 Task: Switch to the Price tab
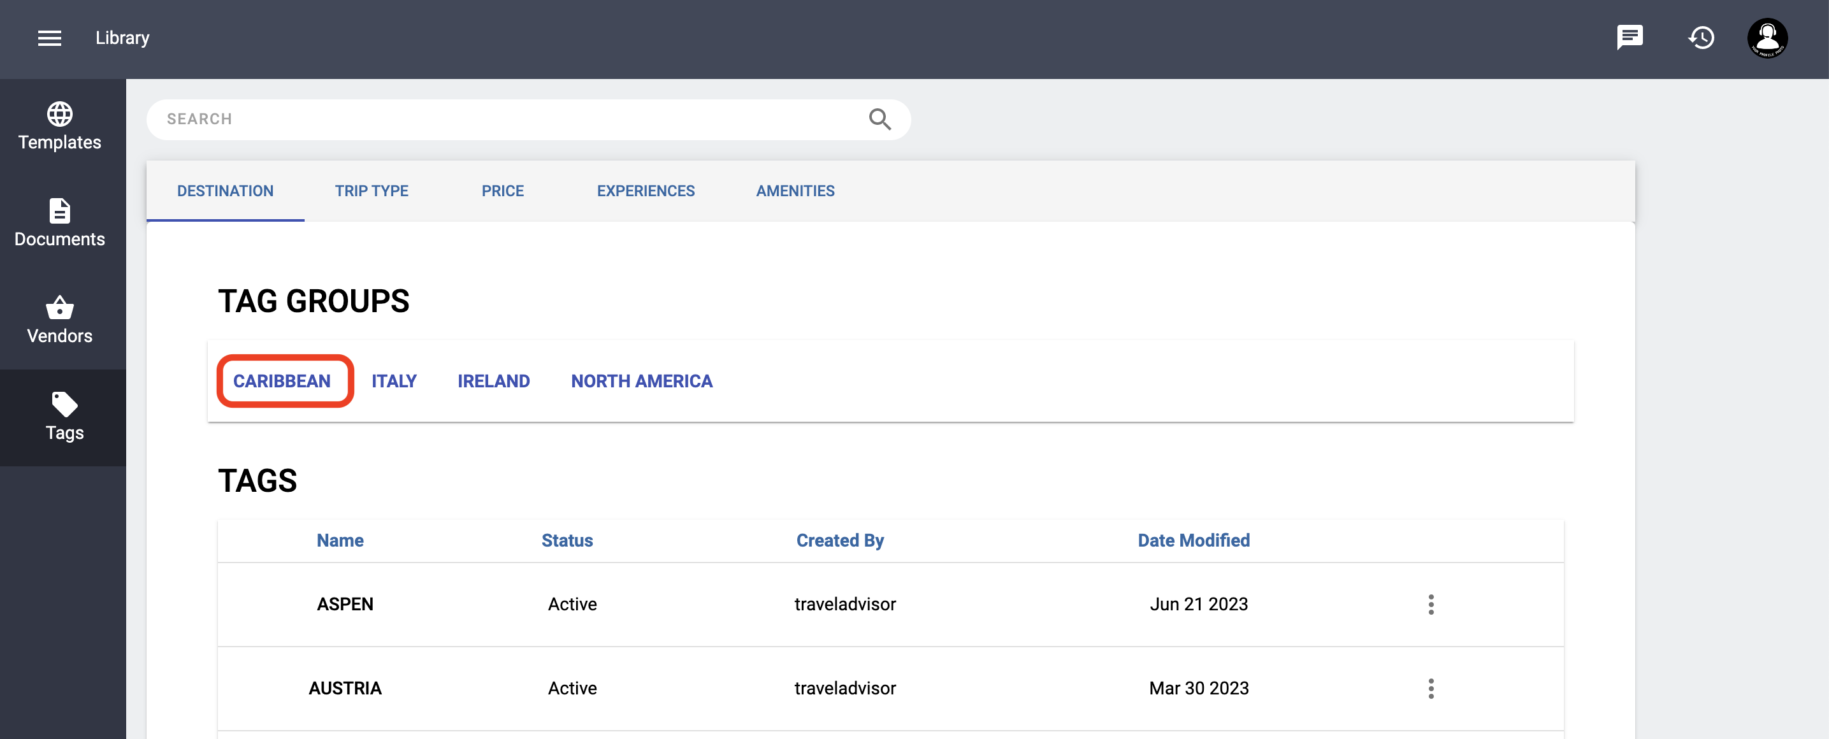click(x=503, y=191)
